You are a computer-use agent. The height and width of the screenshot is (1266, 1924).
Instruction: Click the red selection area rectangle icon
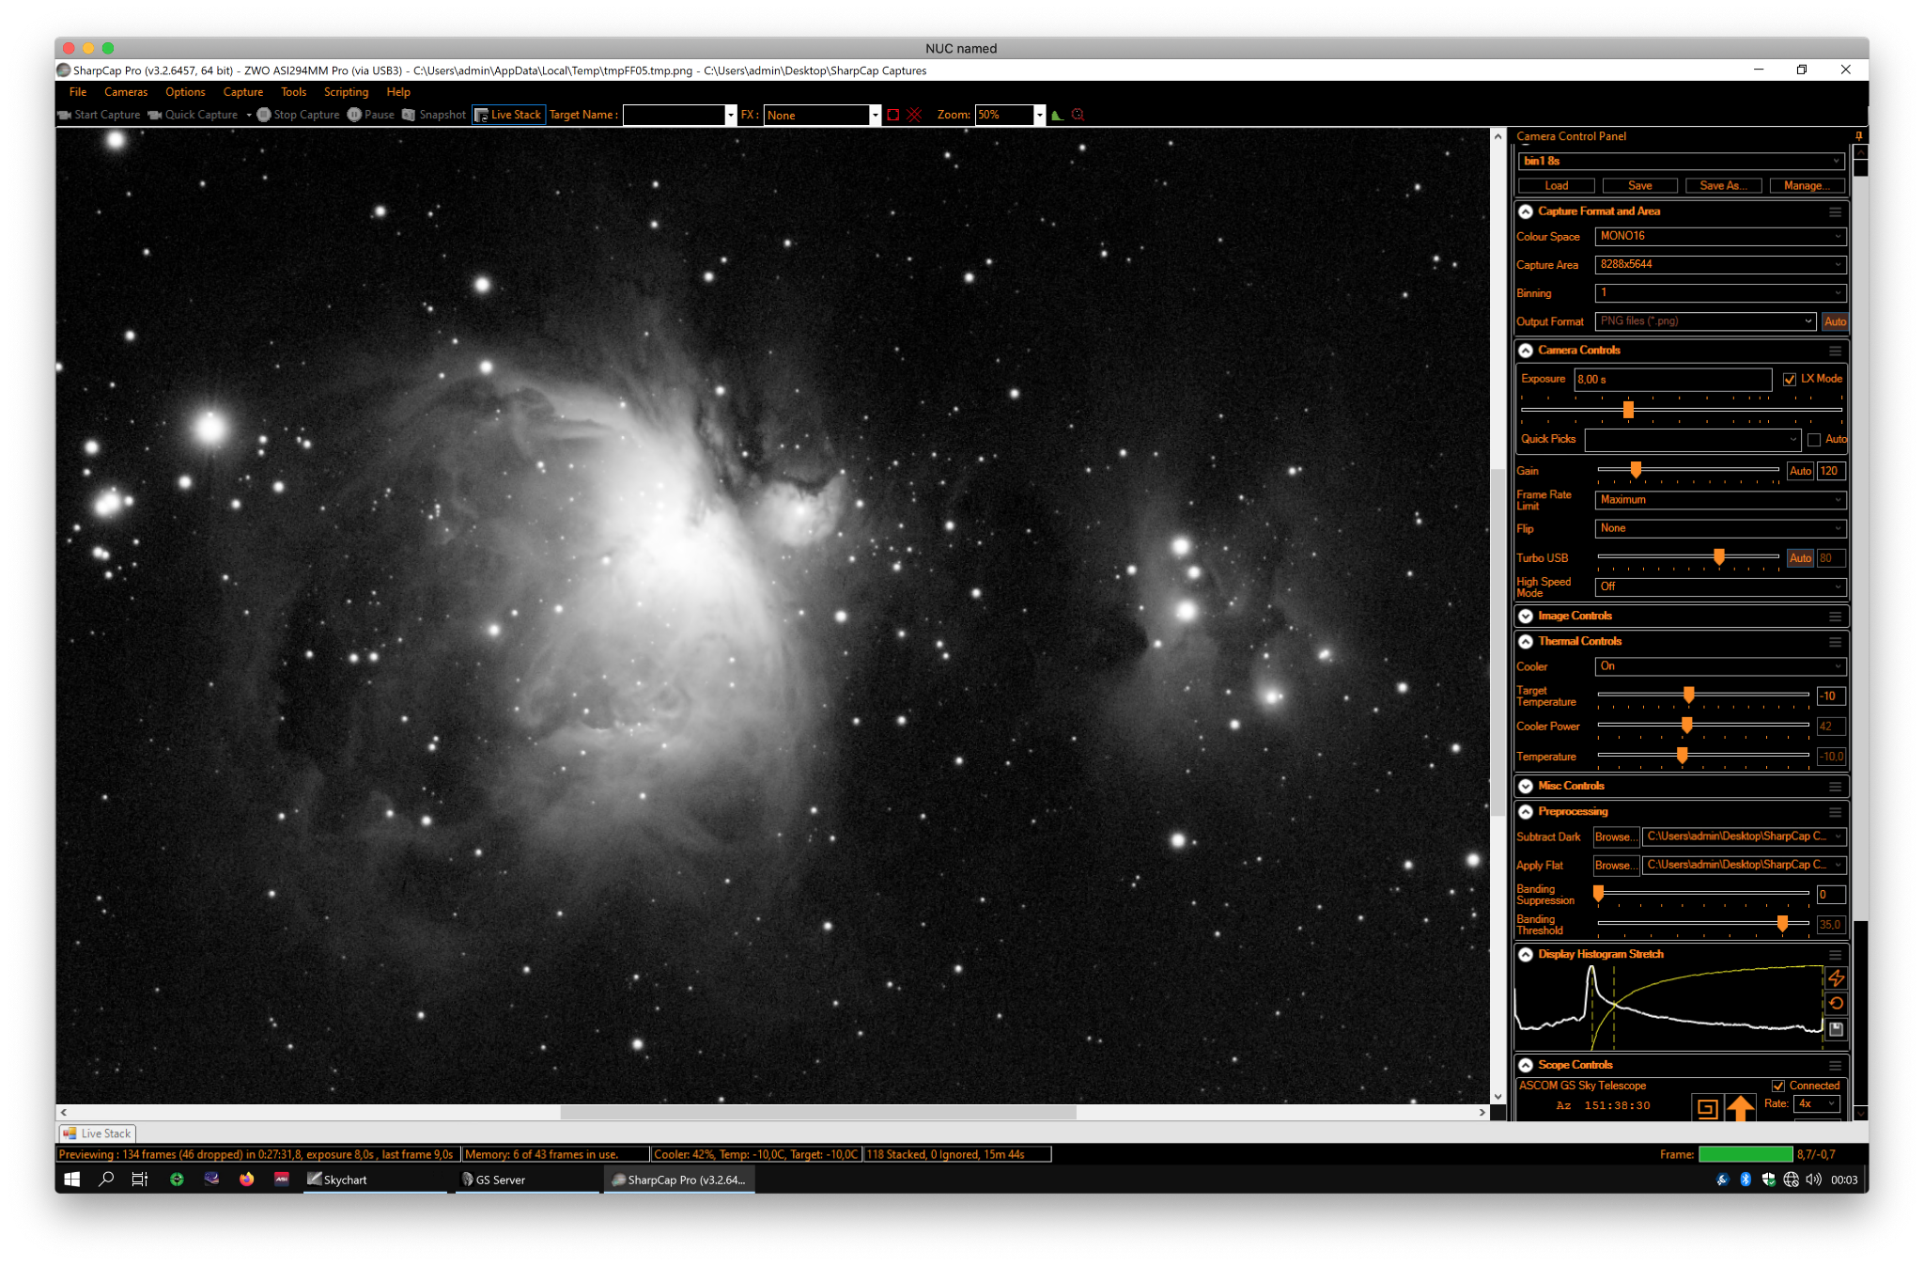(x=893, y=115)
